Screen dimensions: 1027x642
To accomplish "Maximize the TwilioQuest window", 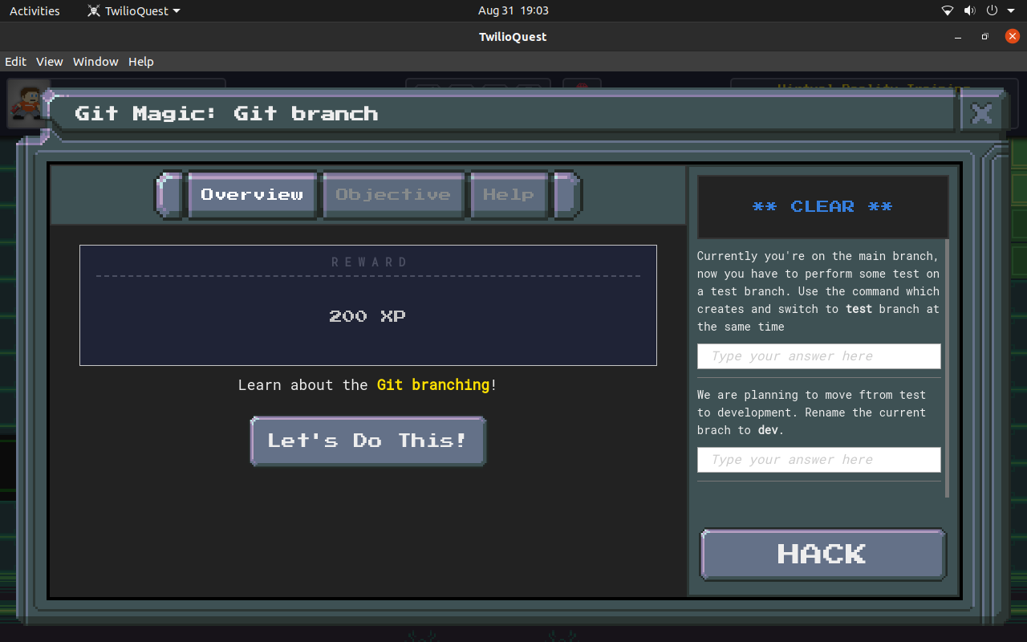I will point(984,37).
